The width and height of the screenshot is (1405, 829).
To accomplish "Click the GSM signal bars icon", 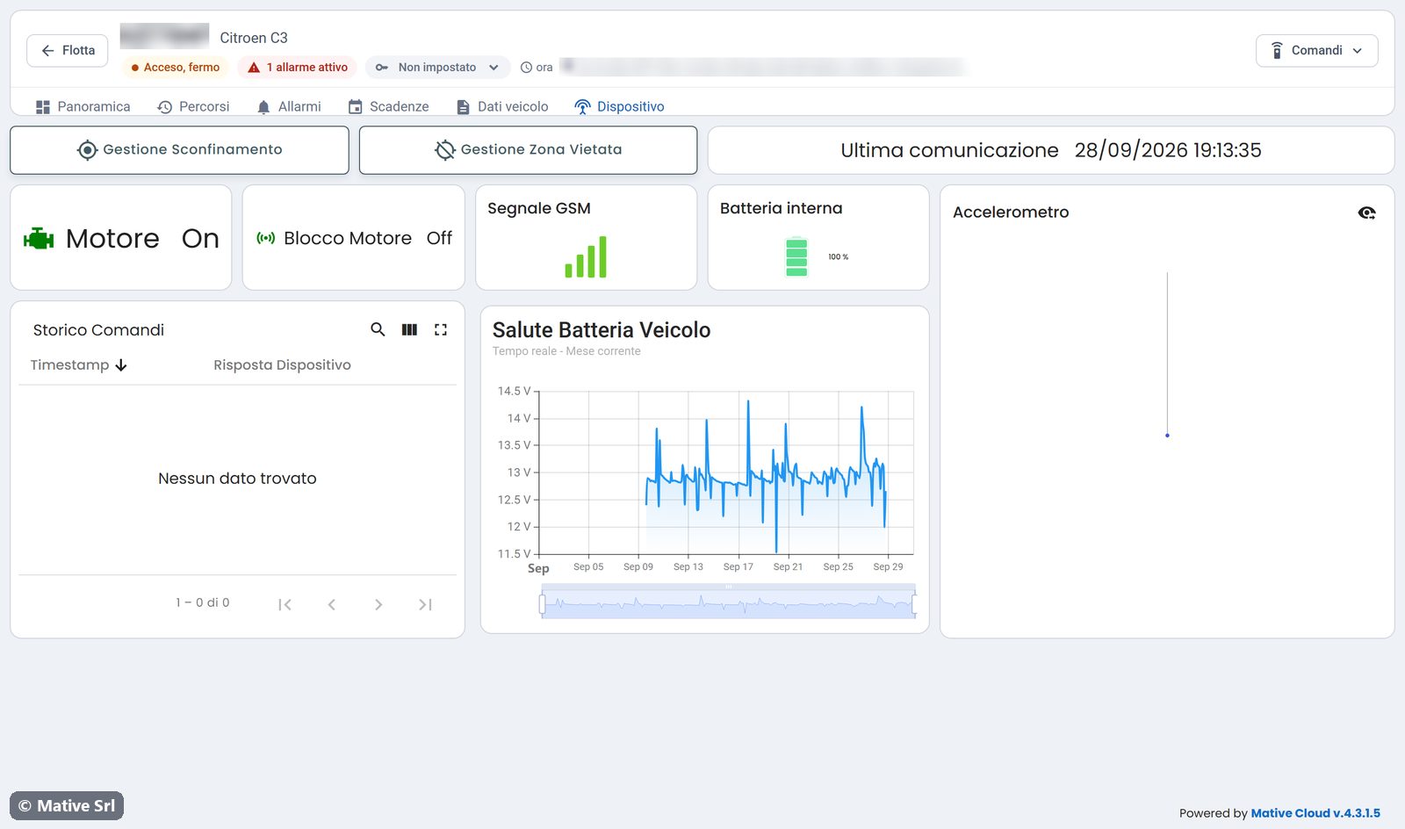I will [586, 256].
